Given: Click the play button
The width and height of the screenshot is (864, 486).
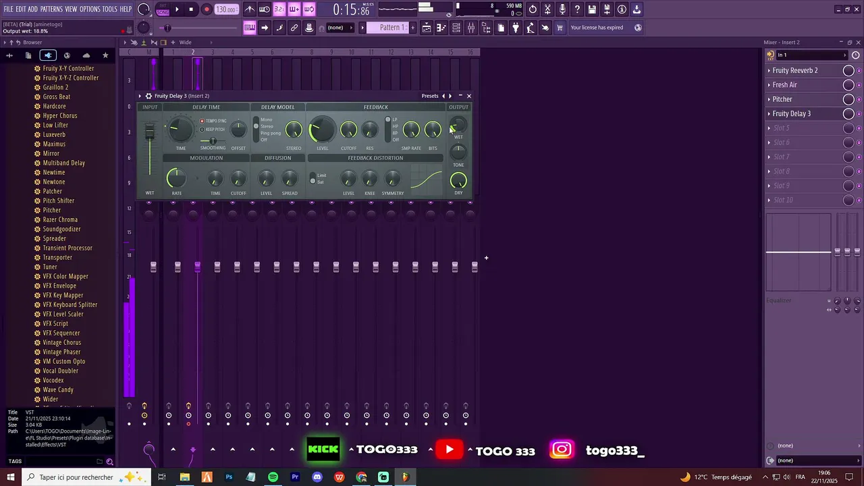Looking at the screenshot, I should 177,9.
